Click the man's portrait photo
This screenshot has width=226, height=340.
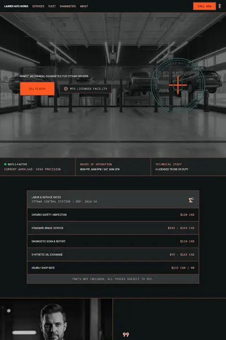pyautogui.click(x=56, y=319)
